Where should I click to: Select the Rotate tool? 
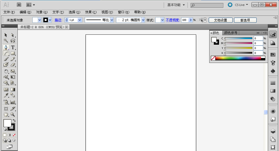tap(6, 71)
